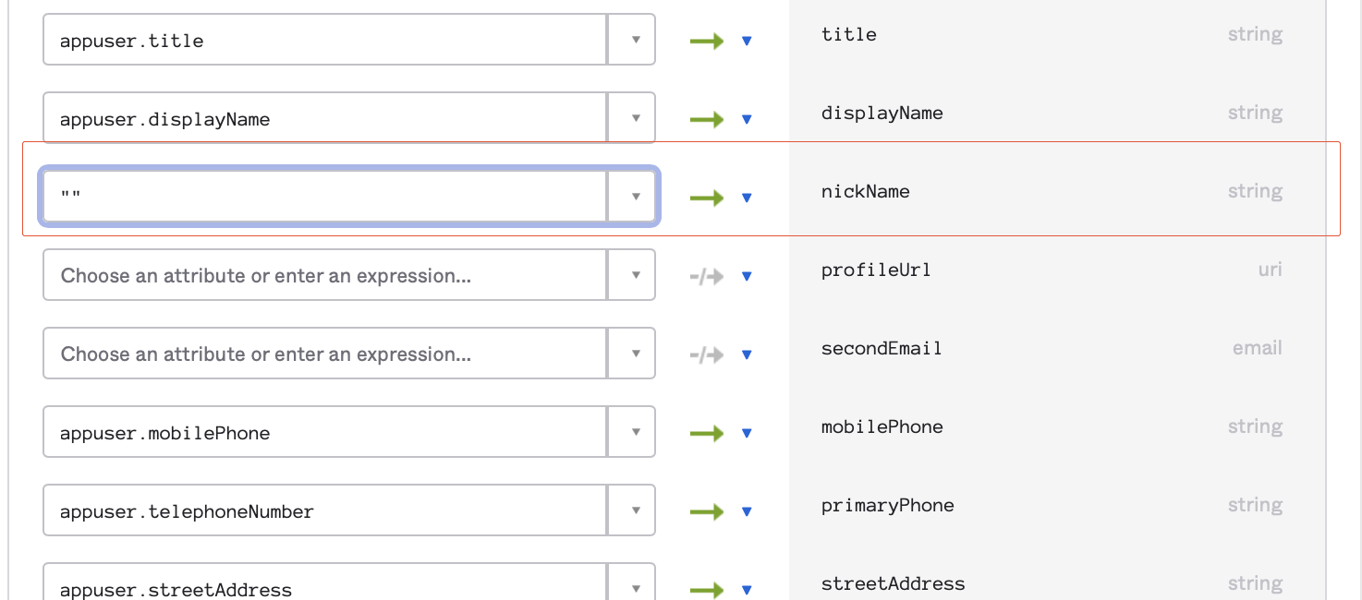Click green mapping arrow for title row
The height and width of the screenshot is (600, 1362).
coord(706,41)
